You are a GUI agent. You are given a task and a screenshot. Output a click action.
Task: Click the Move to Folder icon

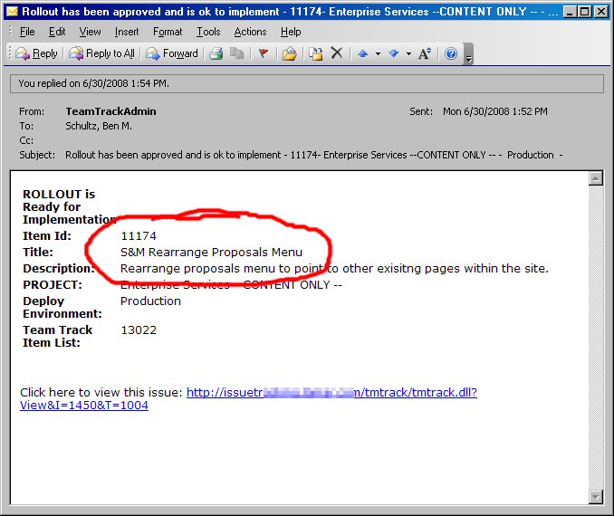pyautogui.click(x=290, y=54)
